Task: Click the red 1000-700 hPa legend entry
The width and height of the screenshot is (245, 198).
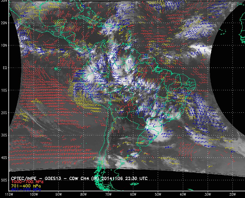Action: 27,182
